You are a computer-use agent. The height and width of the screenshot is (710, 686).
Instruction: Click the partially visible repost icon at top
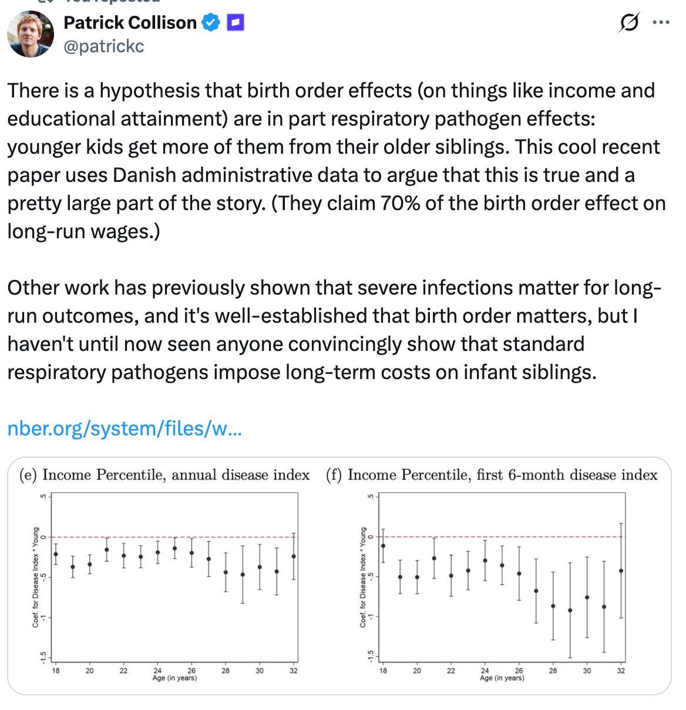click(x=47, y=2)
